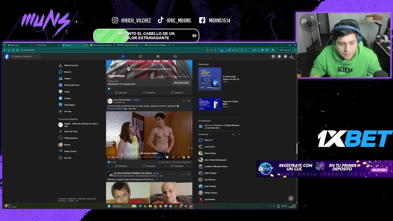Open the notifications bell icon
This screenshot has width=393, height=221.
[x=285, y=56]
